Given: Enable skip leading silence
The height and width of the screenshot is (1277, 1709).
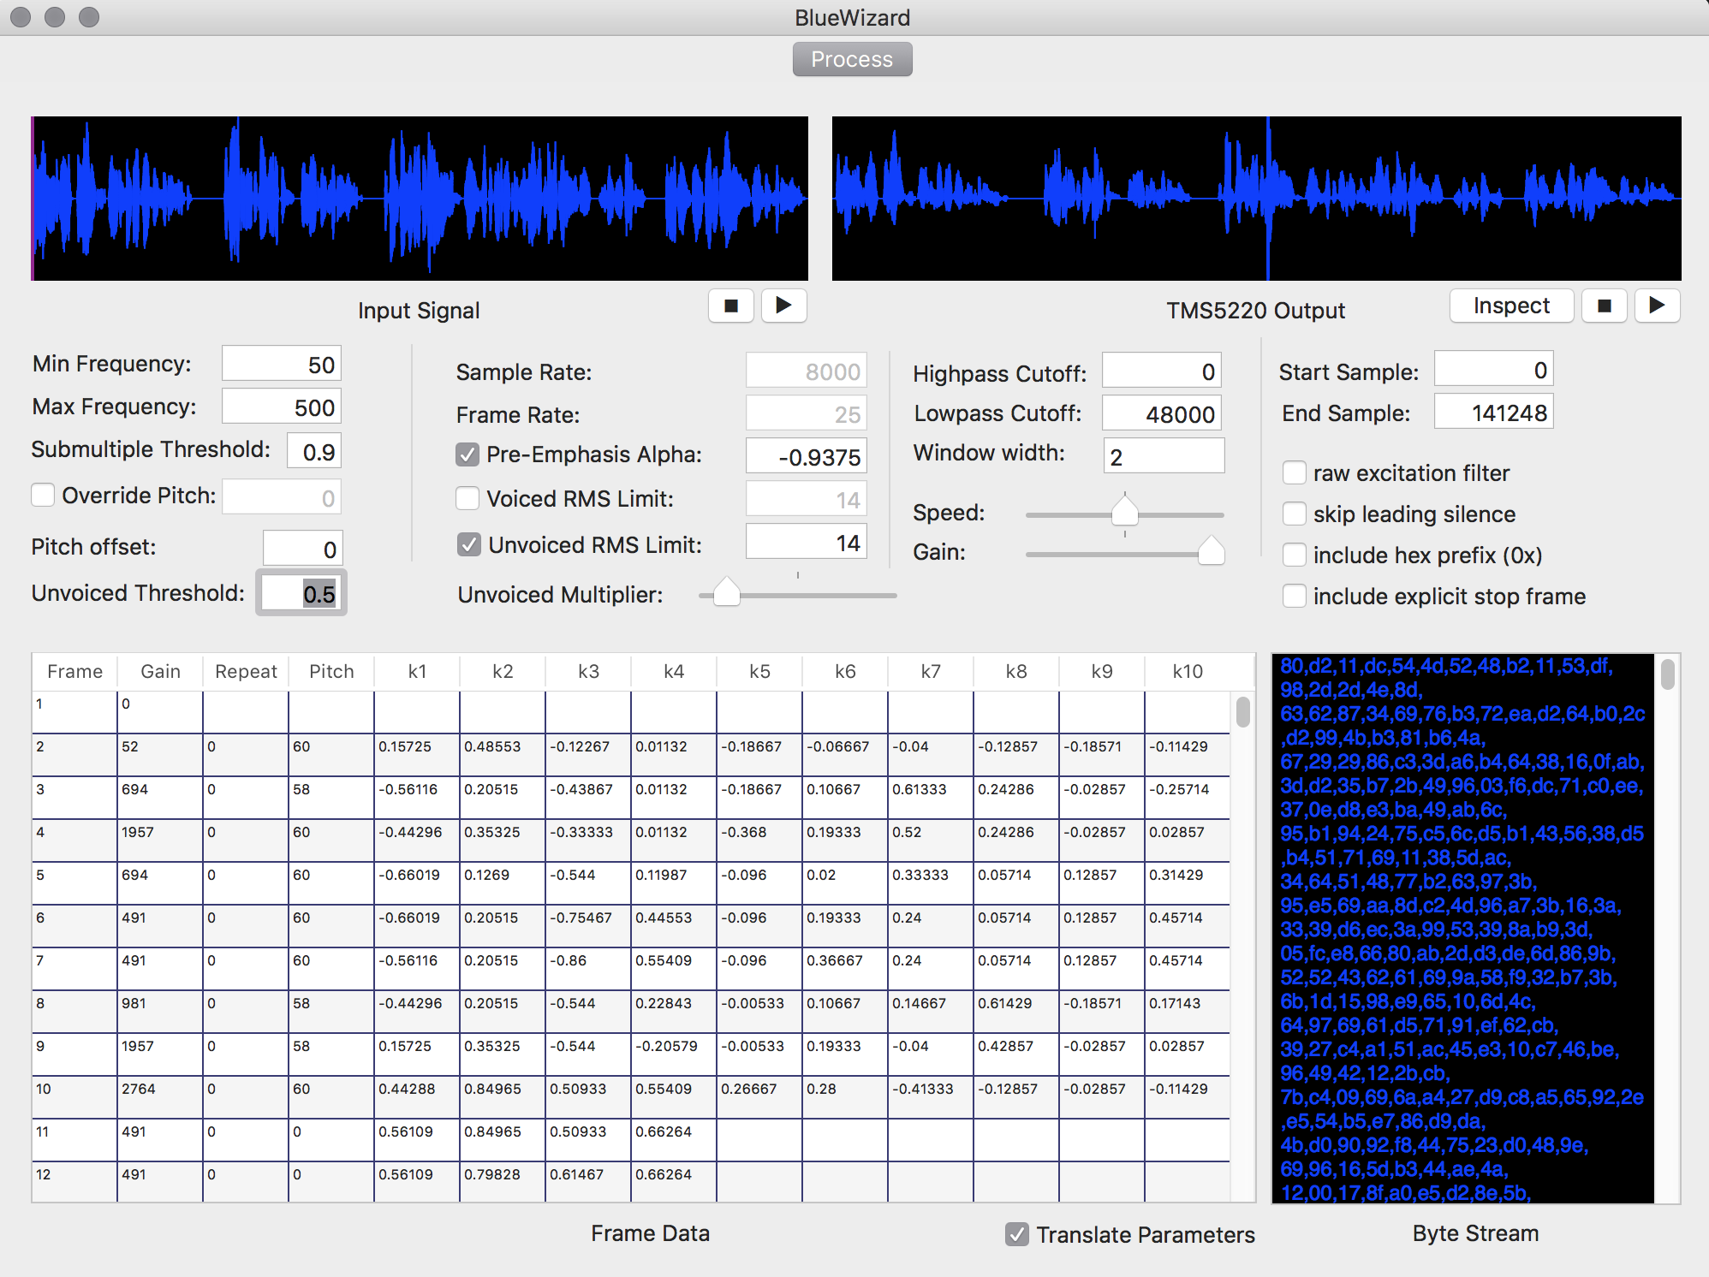Looking at the screenshot, I should point(1295,514).
